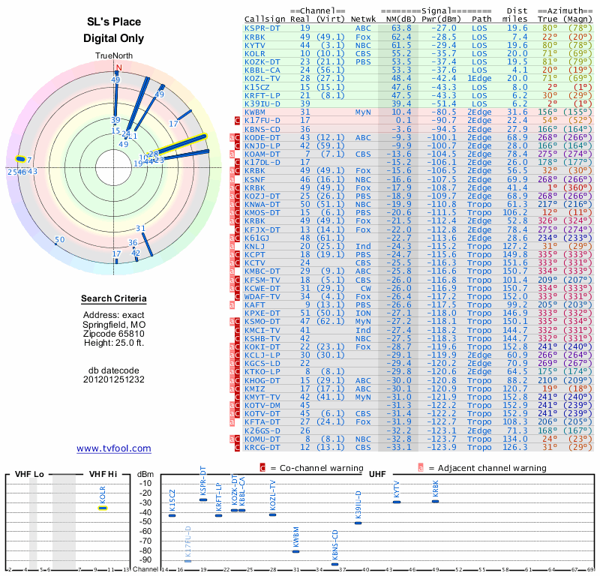Click the KWBM signal marker in UHF chart
This screenshot has width=600, height=576.
coord(295,551)
